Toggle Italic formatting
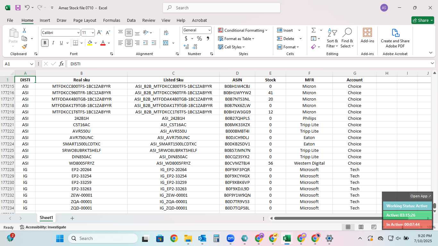This screenshot has width=438, height=246. 53,43
